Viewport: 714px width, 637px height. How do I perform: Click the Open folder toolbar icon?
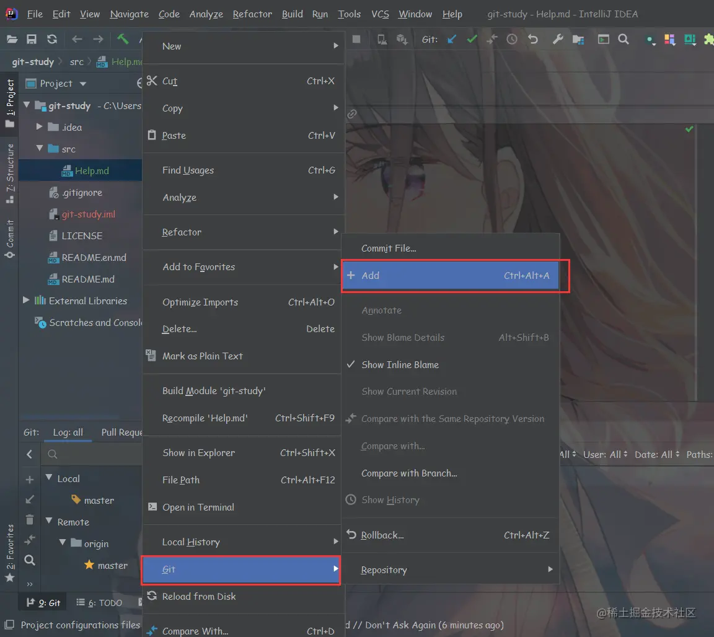pyautogui.click(x=12, y=40)
